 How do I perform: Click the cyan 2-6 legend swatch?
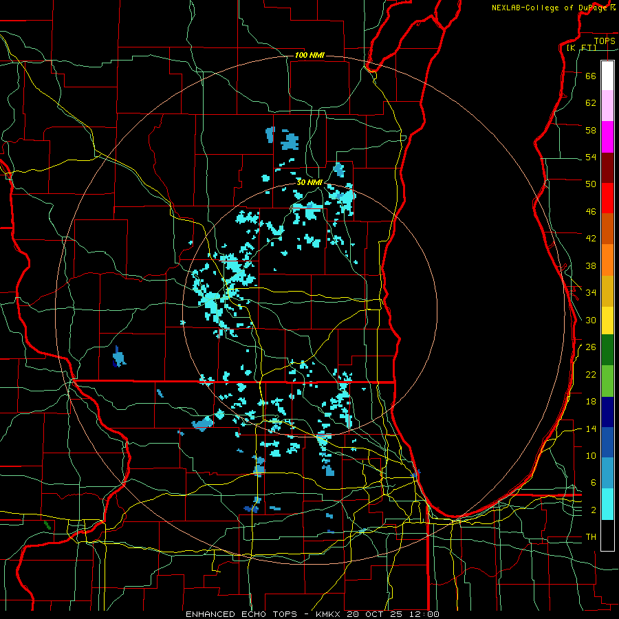pos(607,504)
